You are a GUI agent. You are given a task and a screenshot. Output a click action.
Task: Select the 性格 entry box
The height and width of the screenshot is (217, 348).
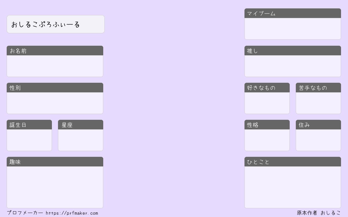pyautogui.click(x=267, y=140)
